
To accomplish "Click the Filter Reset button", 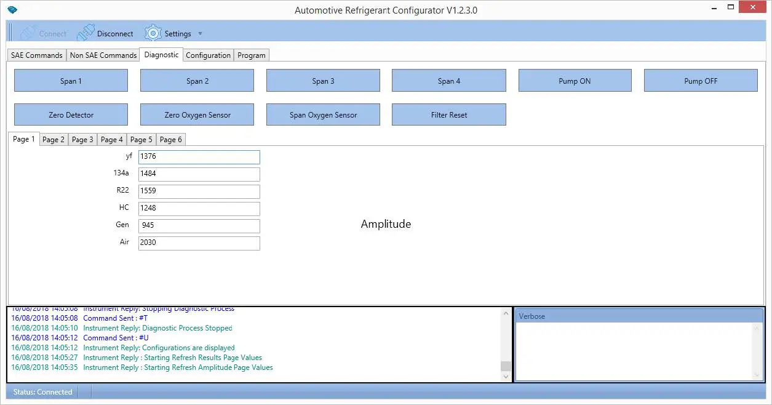I will [x=449, y=114].
